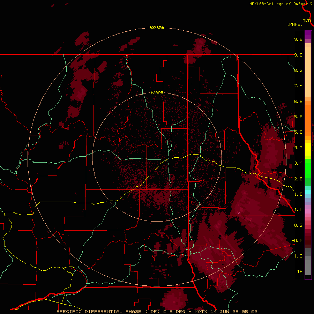Click the TH label at the scale bottom
The image size is (314, 314).
coord(300,272)
